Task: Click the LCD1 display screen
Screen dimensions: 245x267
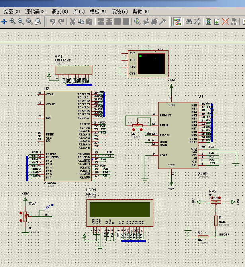Action: [120, 210]
